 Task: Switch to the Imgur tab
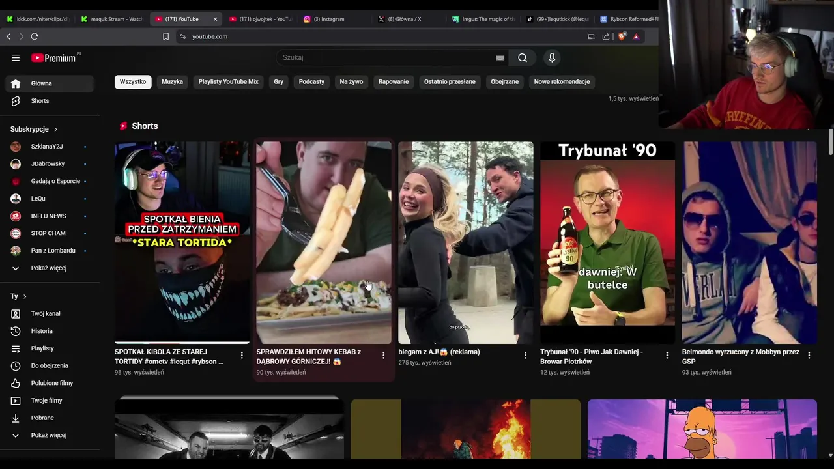point(483,19)
